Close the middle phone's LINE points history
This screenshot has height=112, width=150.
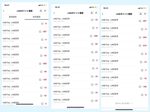pos(96,13)
